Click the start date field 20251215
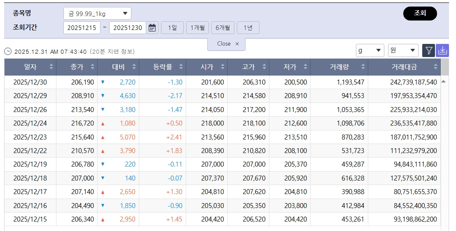 coord(82,28)
